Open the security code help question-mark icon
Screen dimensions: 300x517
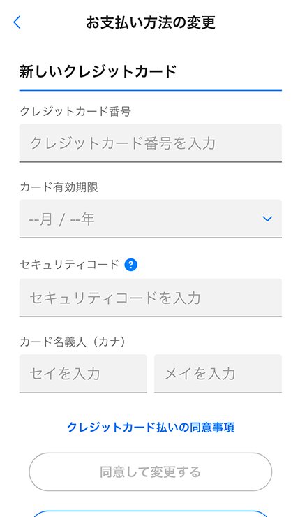point(130,265)
